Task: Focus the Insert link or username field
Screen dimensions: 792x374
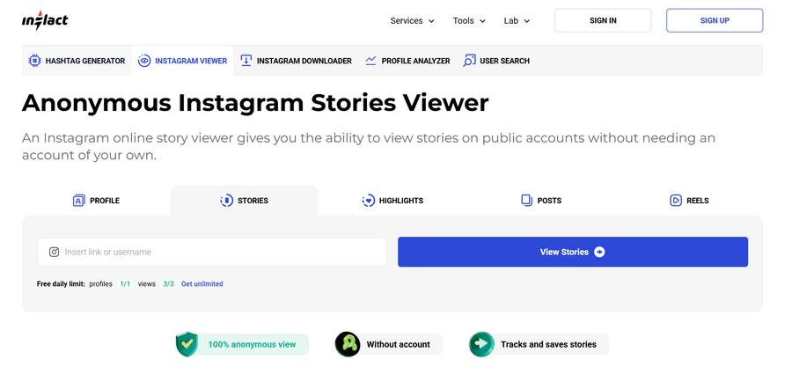Action: [x=220, y=252]
